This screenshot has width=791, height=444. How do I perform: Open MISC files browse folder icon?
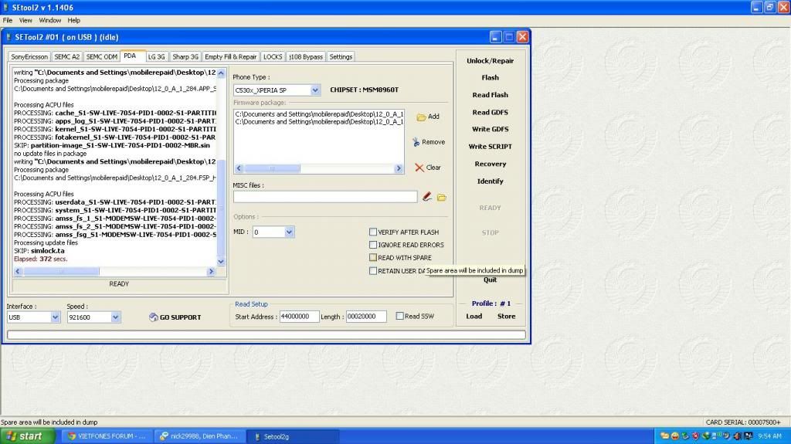(441, 197)
